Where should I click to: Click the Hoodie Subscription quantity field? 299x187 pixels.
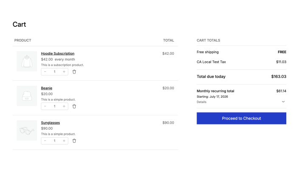pyautogui.click(x=54, y=72)
